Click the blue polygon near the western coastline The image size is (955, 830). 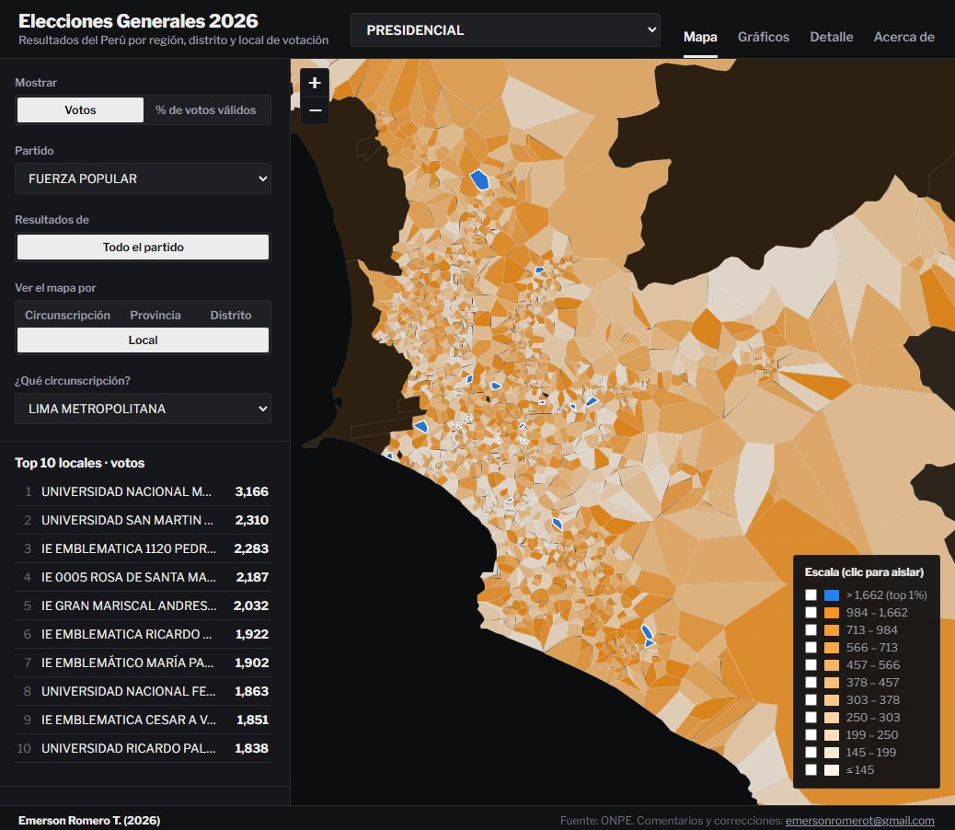point(420,426)
